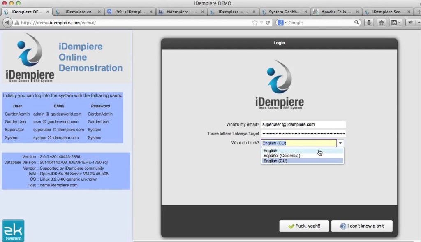Pick English (CU) option in the list
Viewport: 421px width, 242px height.
(275, 161)
